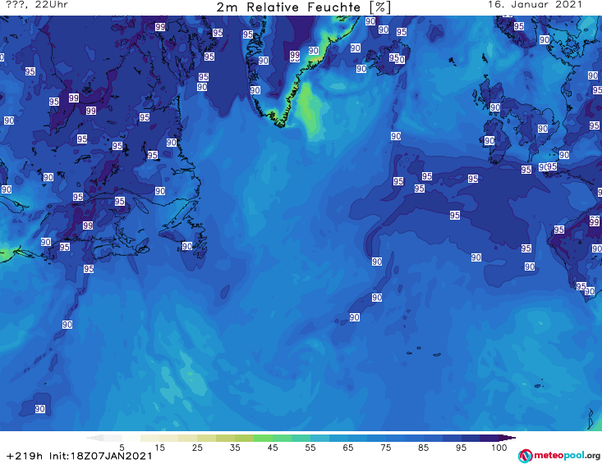This screenshot has width=602, height=464.
Task: Click the dark purple arrow end of color scale
Action: tap(507, 438)
